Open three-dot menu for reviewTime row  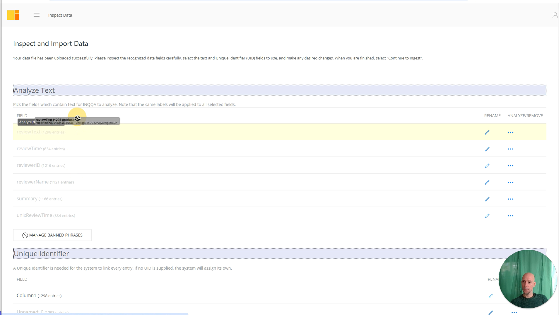pyautogui.click(x=510, y=149)
